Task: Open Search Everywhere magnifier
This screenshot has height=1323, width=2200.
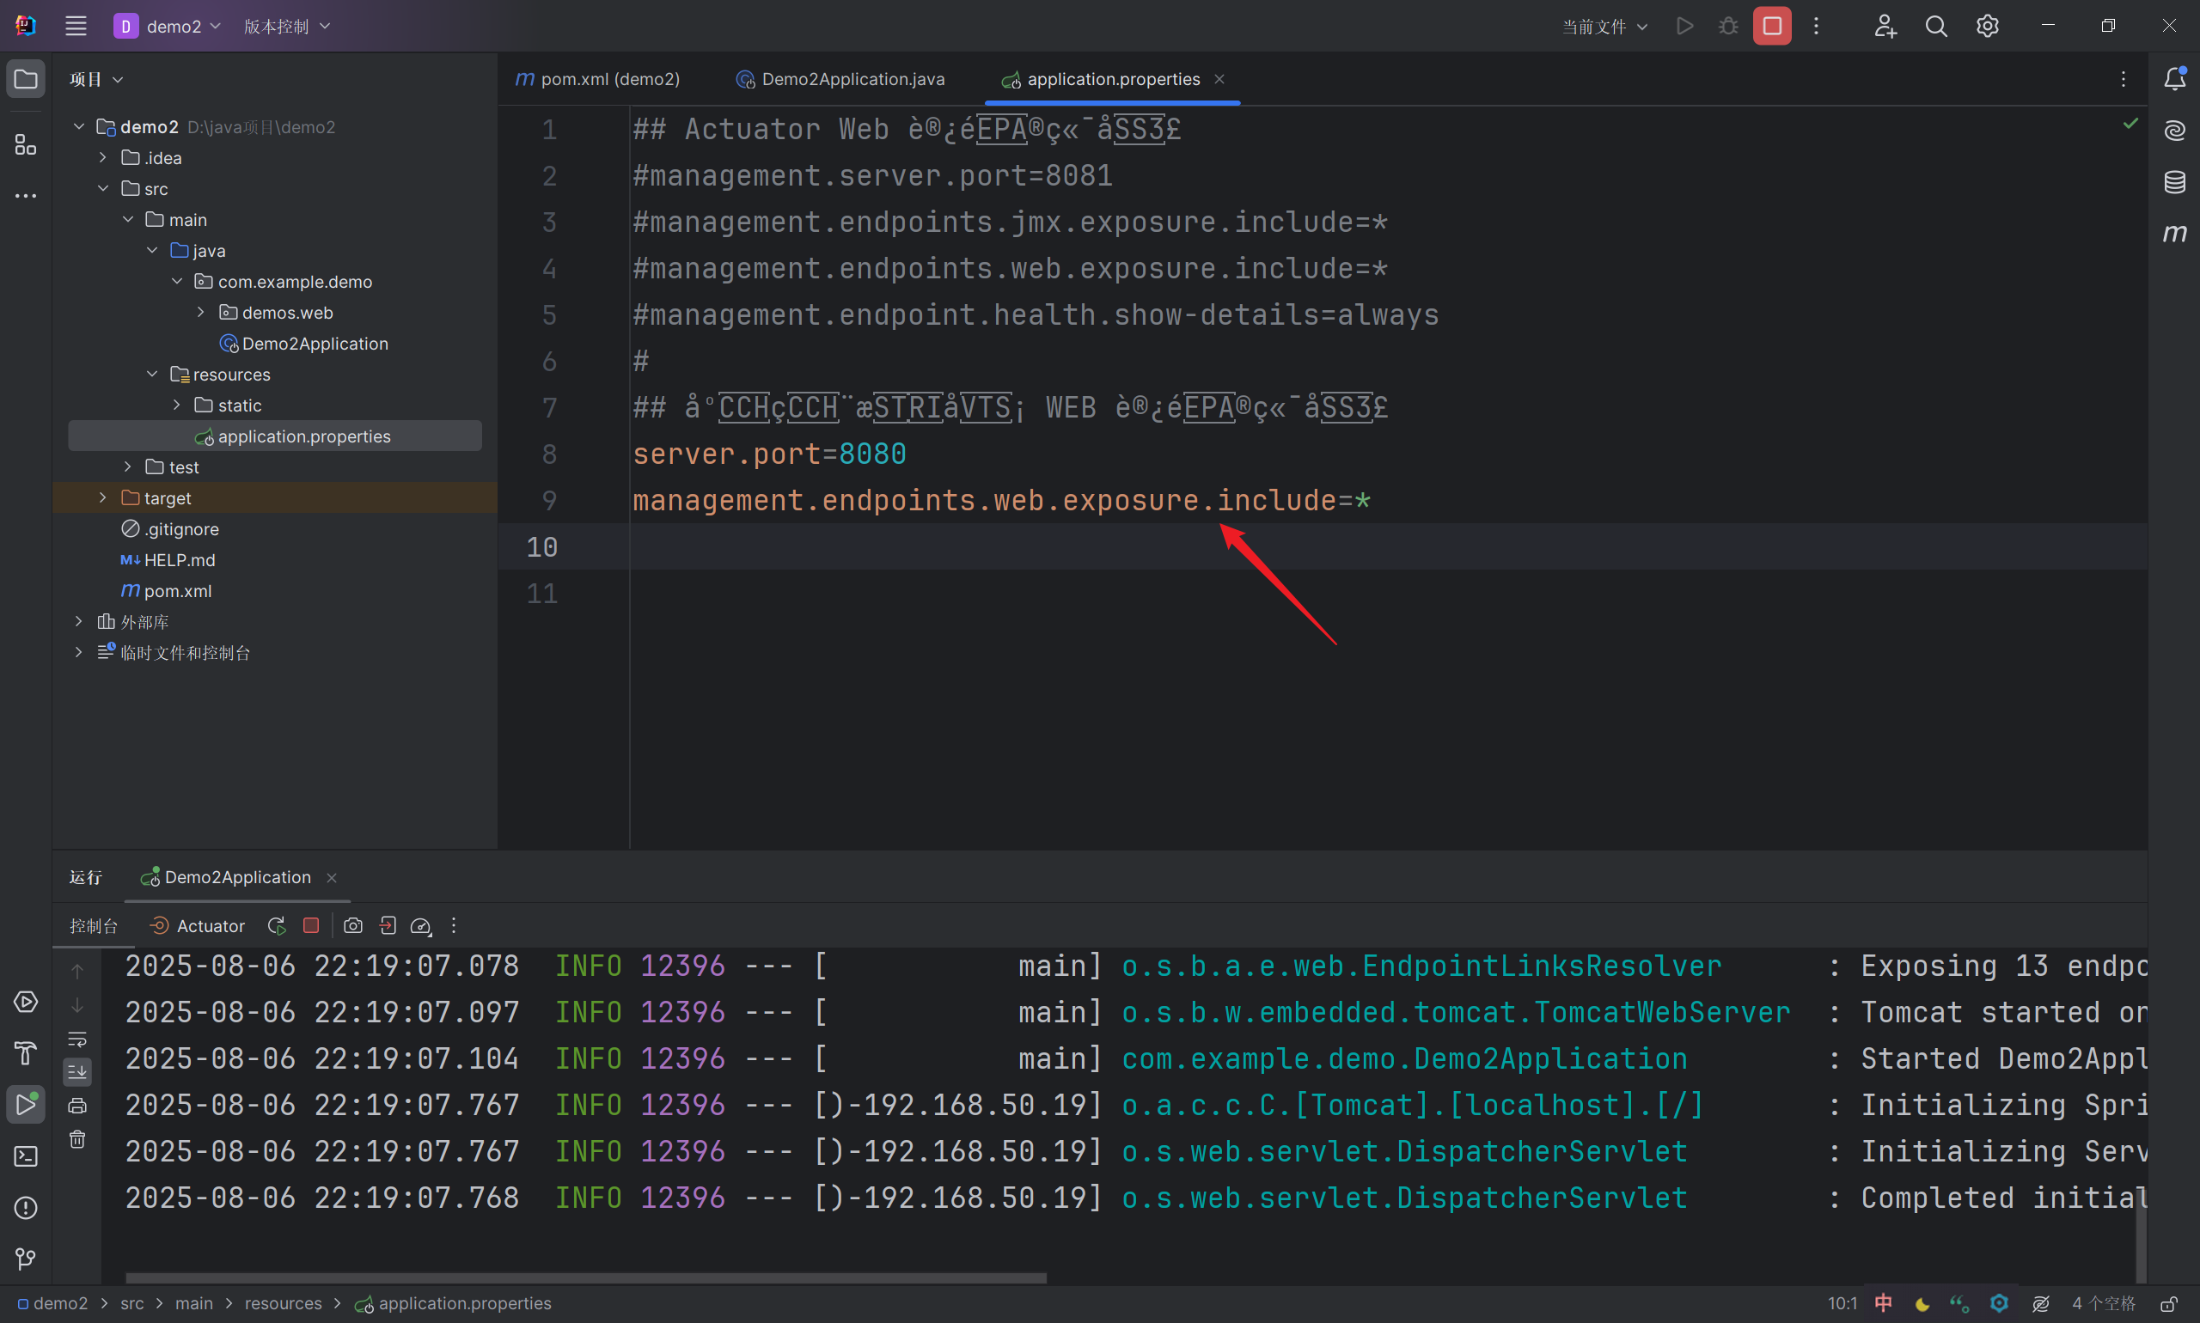Action: pos(1935,26)
